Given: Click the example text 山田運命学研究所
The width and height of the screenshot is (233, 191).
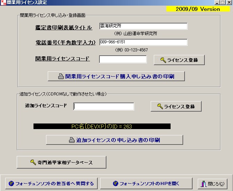Looking at the screenshot, I should 140,33.
